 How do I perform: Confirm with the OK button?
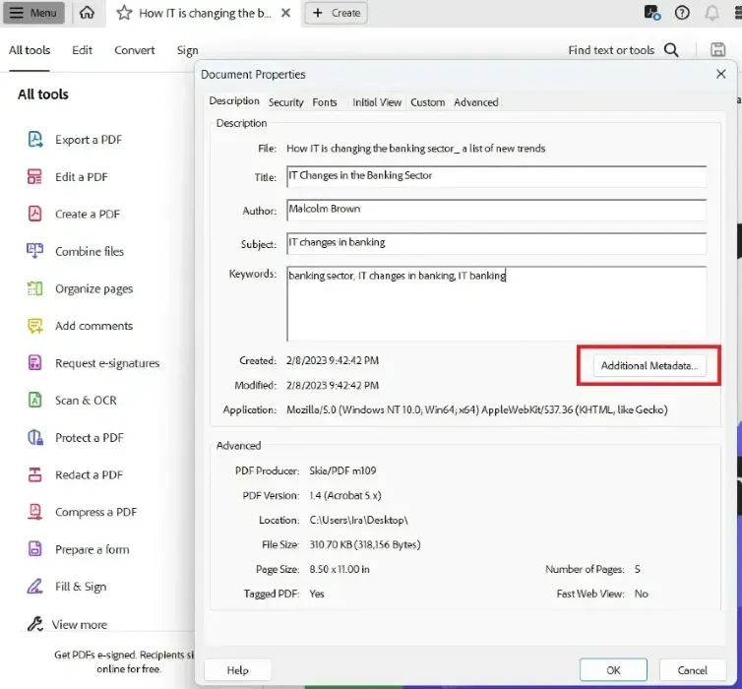click(613, 670)
